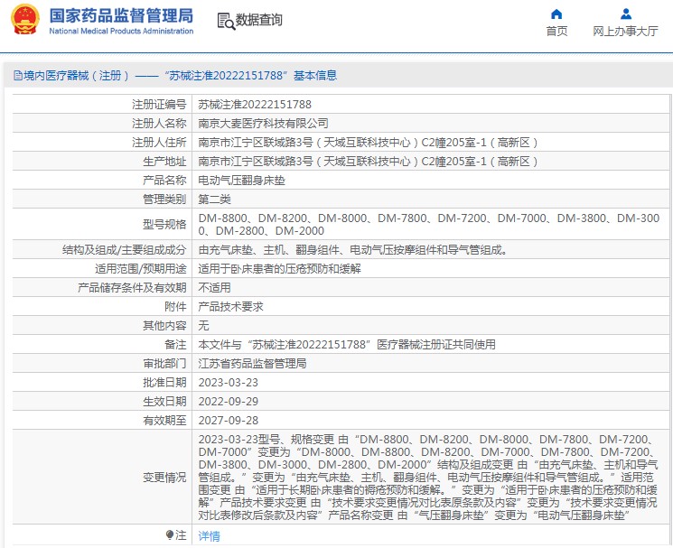
Task: Select 江苏省药品监督管理局 value
Action: point(252,364)
